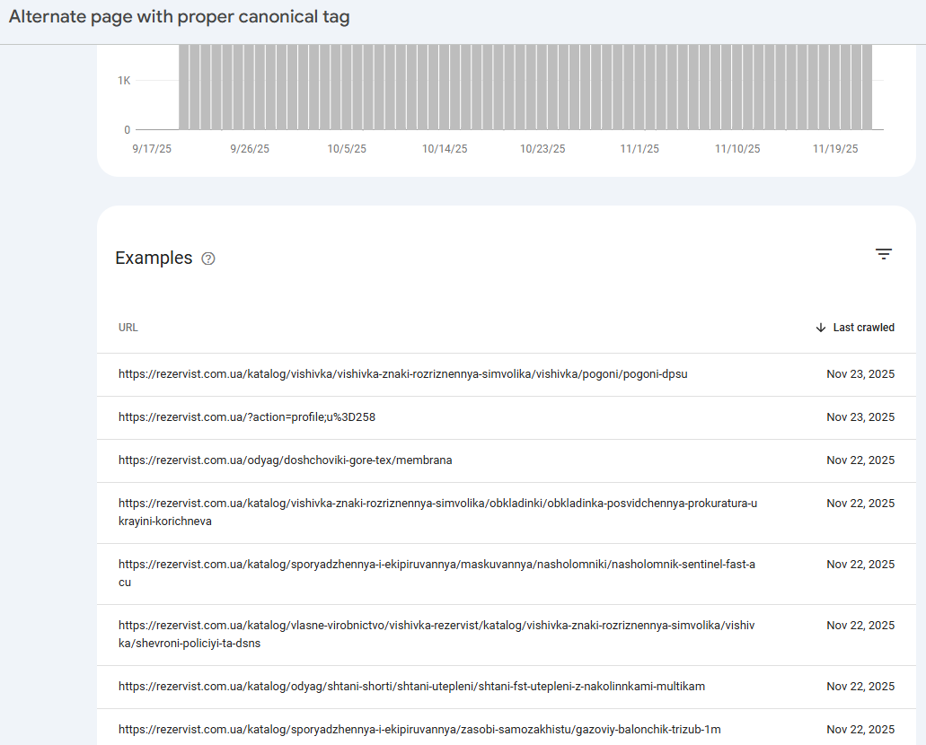Viewport: 926px width, 745px height.
Task: Click chart axis date 11/19/25
Action: tap(835, 149)
